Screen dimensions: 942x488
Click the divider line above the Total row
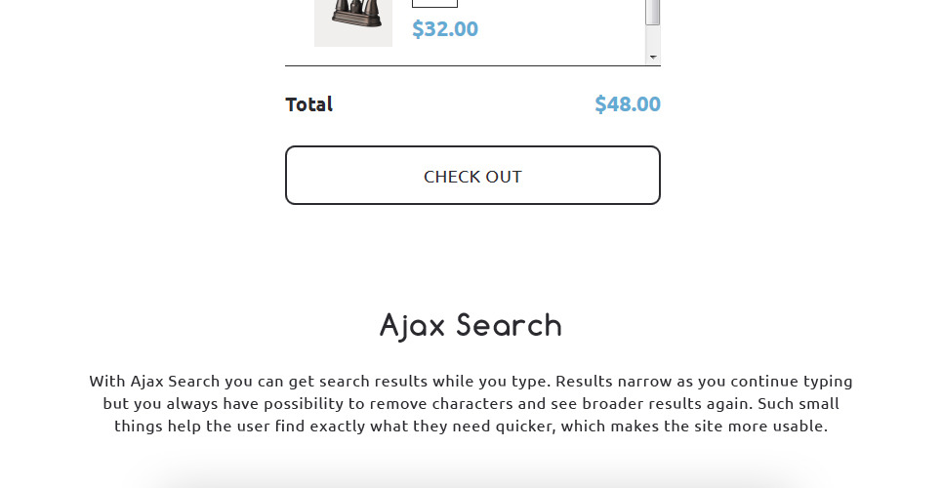[472, 66]
